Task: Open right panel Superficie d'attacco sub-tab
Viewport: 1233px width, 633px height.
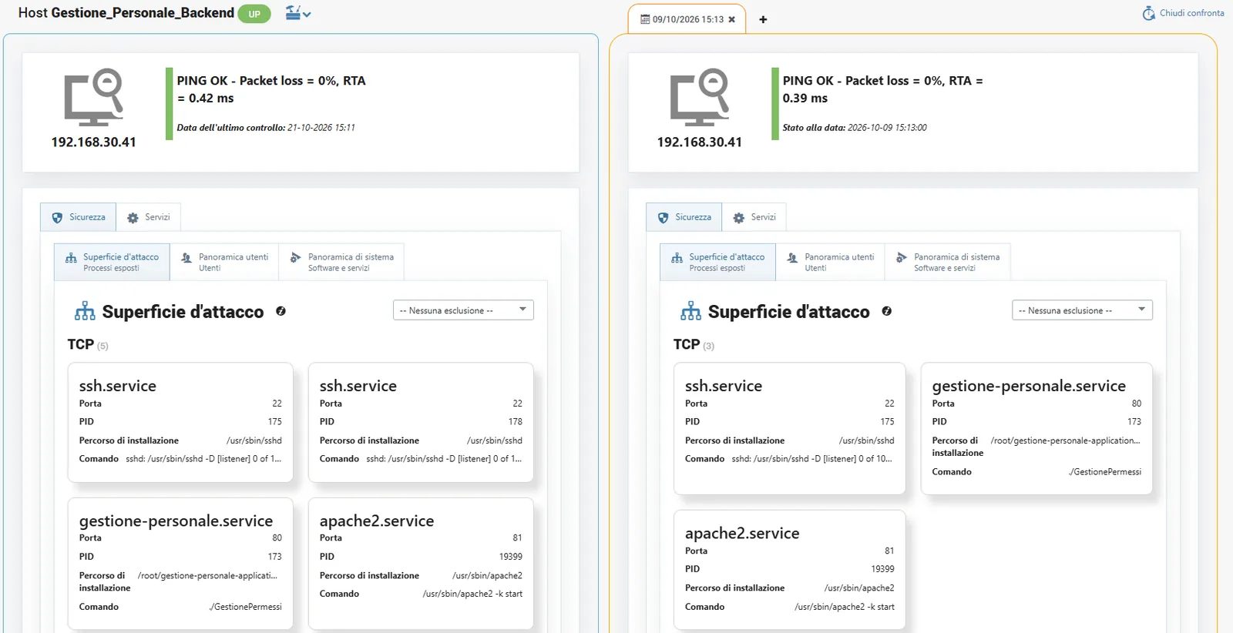Action: (717, 262)
